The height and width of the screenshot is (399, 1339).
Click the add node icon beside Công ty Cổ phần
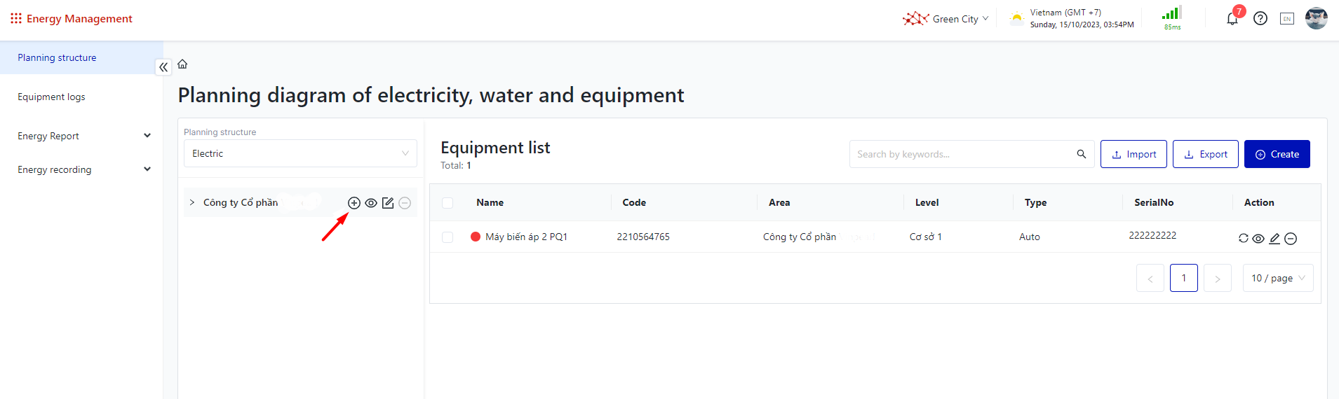(x=354, y=203)
